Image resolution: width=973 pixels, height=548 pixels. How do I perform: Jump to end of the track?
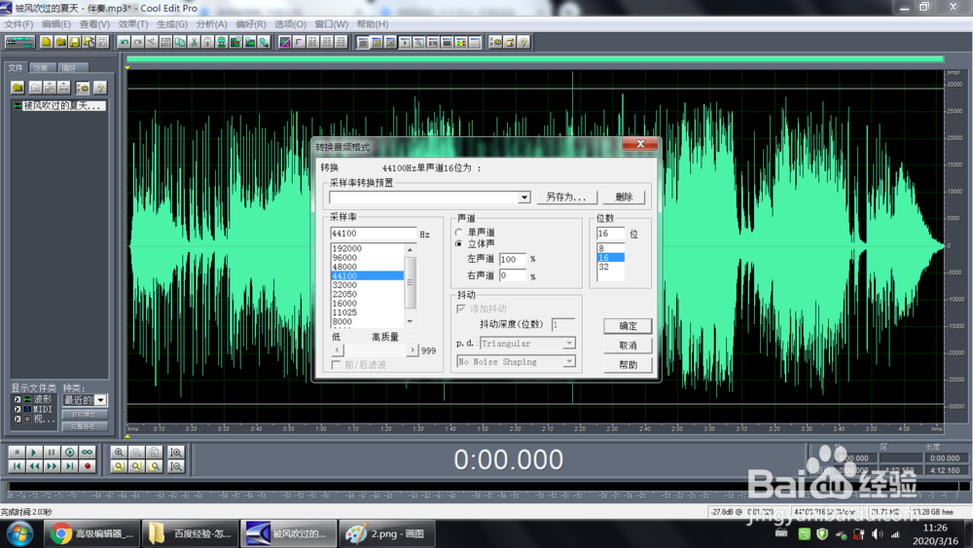[x=69, y=466]
